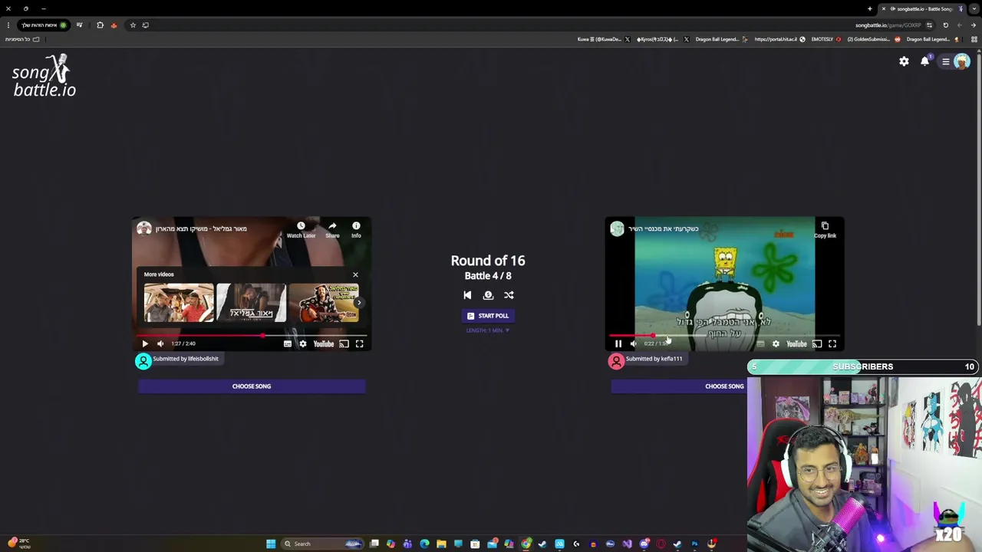Open first suggested video in car
The image size is (982, 552).
coord(179,303)
